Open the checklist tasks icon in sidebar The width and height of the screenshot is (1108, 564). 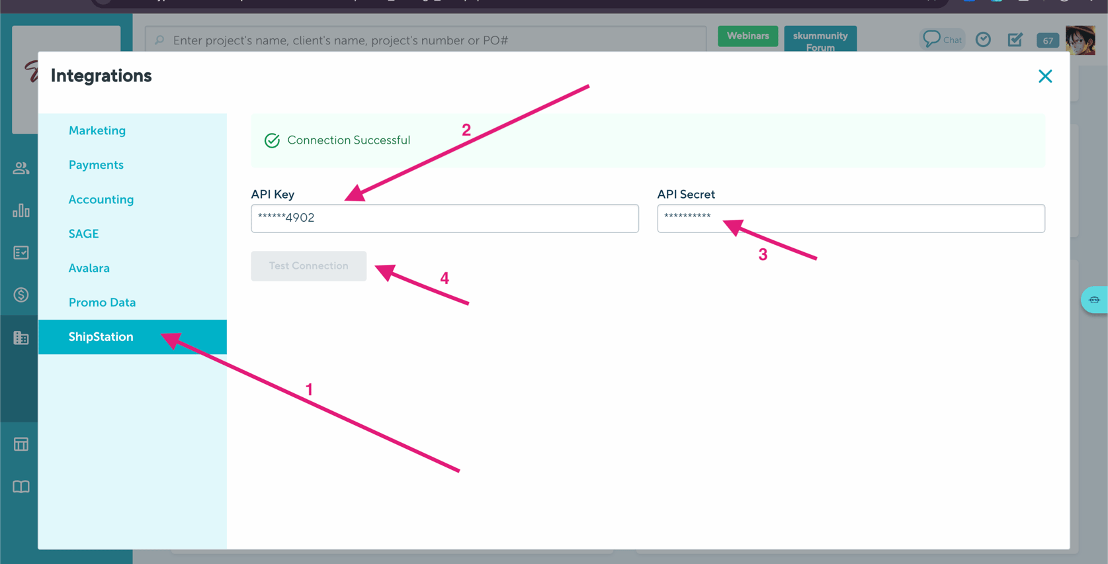[21, 253]
